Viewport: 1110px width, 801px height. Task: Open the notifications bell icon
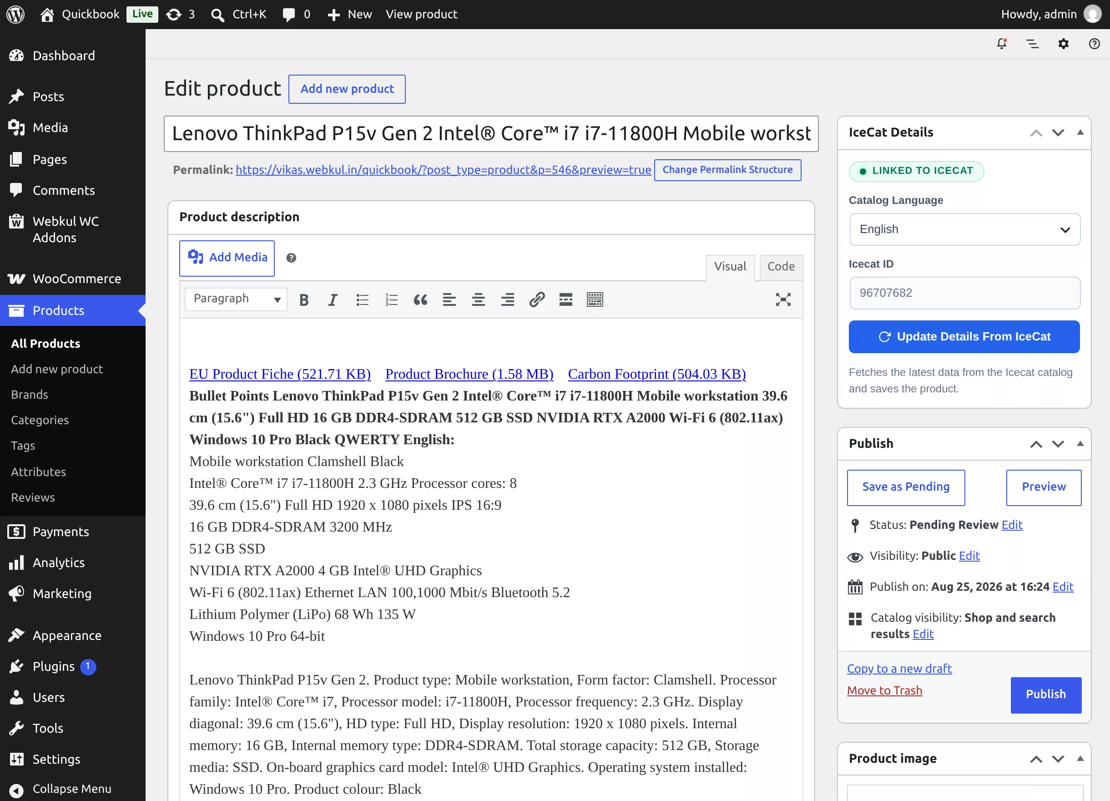click(1002, 44)
